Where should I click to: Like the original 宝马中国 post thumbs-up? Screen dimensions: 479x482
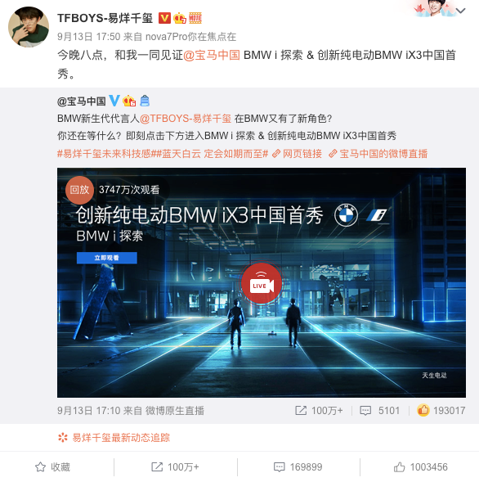tap(441, 410)
